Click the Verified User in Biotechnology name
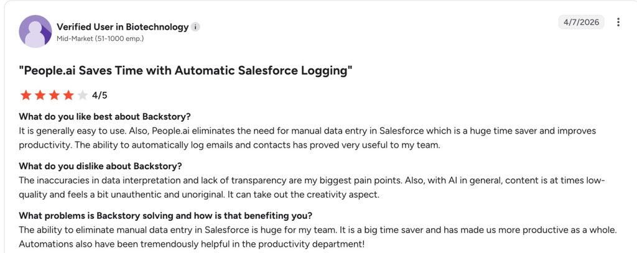The image size is (637, 253). pyautogui.click(x=123, y=27)
